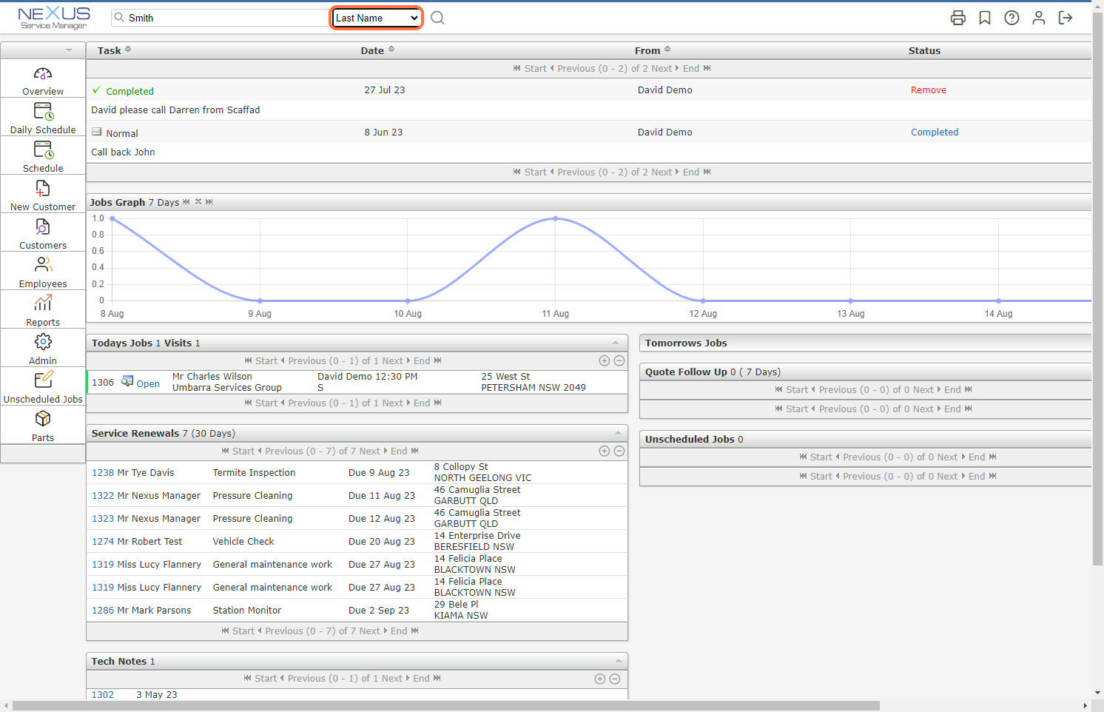Open Daily Schedule in the sidebar
This screenshot has height=712, width=1104.
43,119
